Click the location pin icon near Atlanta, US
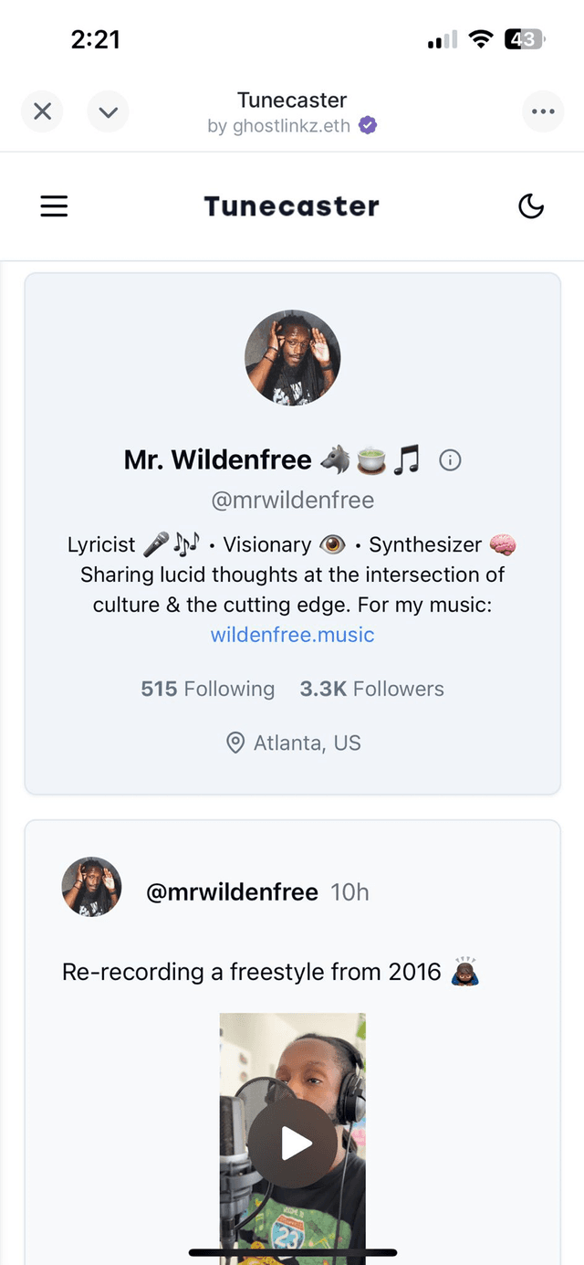Screen dimensions: 584x1265 click(235, 743)
